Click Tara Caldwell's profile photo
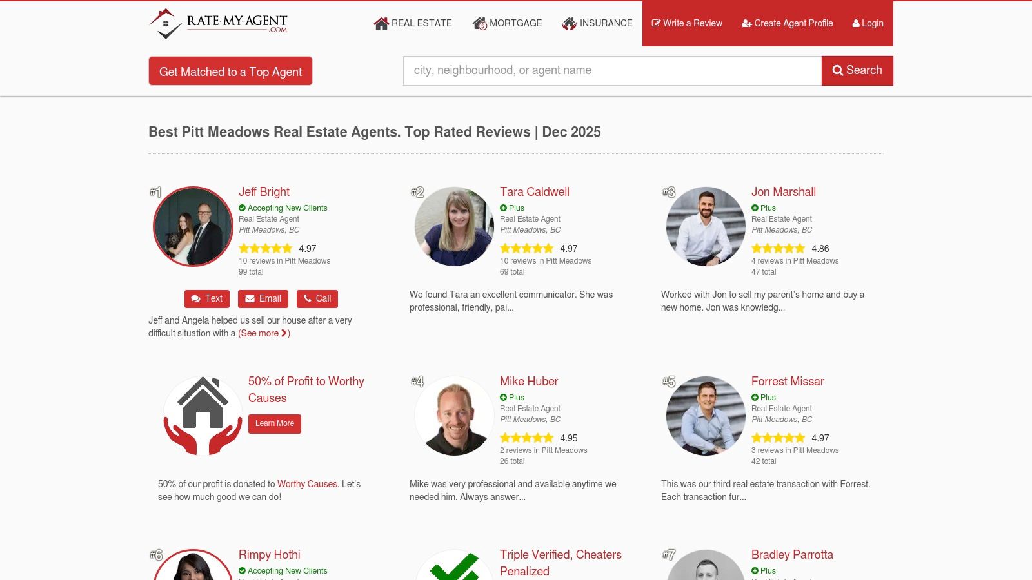 454,226
